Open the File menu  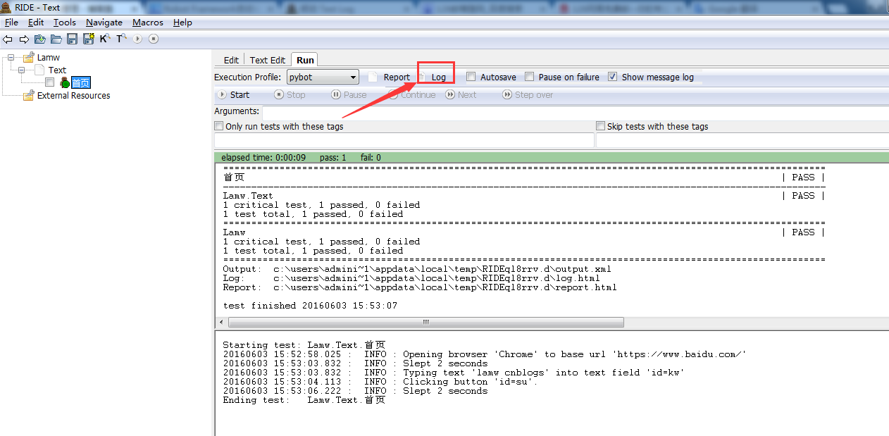point(11,23)
